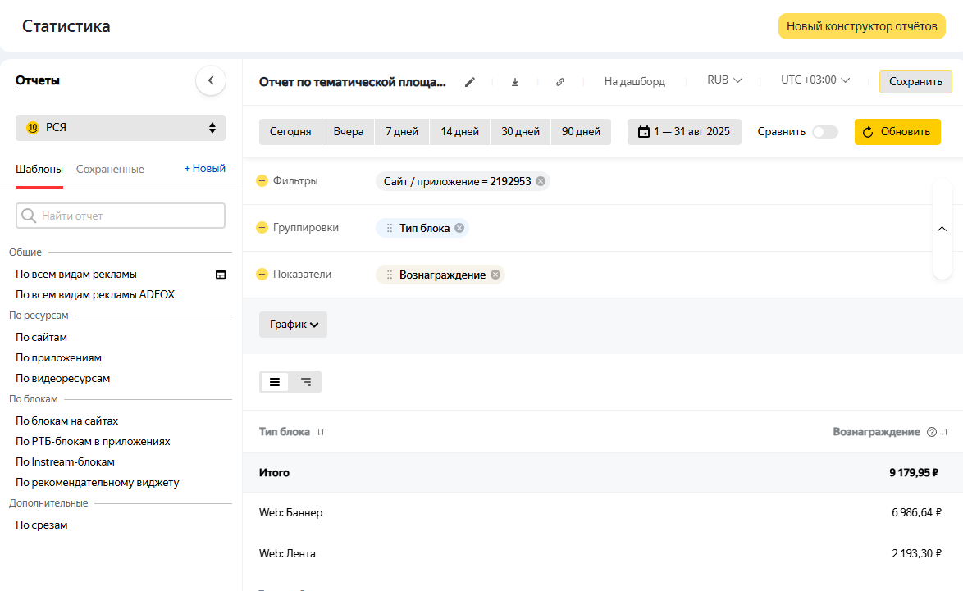
Task: Remove the Вознаграждение metric chip
Action: click(x=495, y=275)
